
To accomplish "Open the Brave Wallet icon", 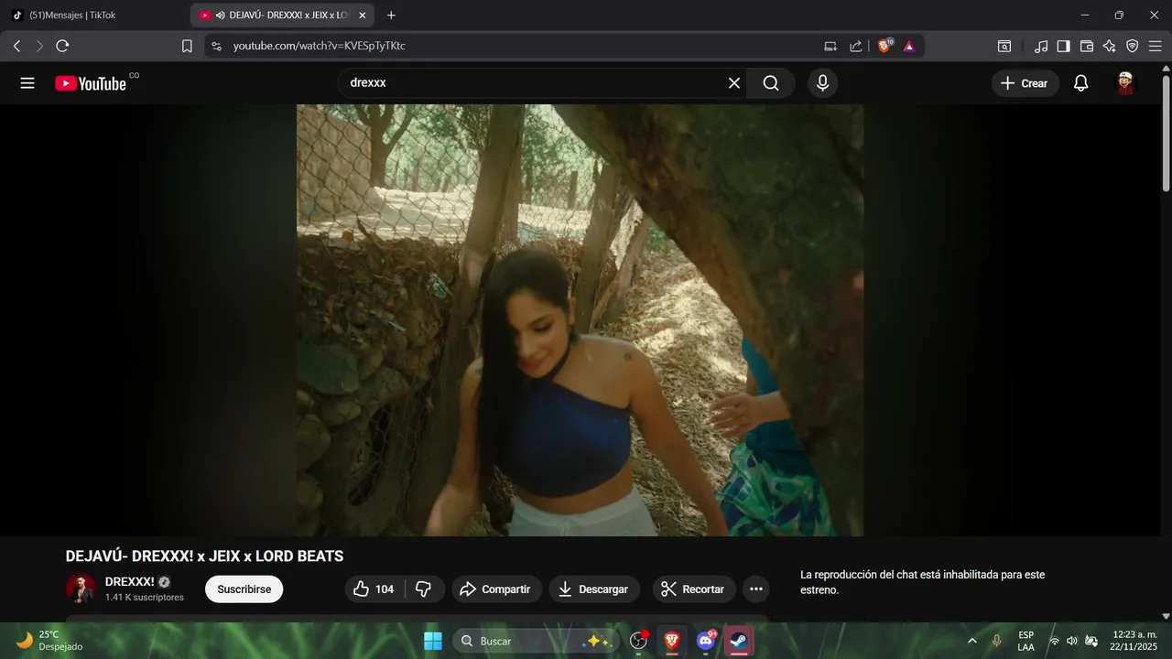I will click(1087, 46).
